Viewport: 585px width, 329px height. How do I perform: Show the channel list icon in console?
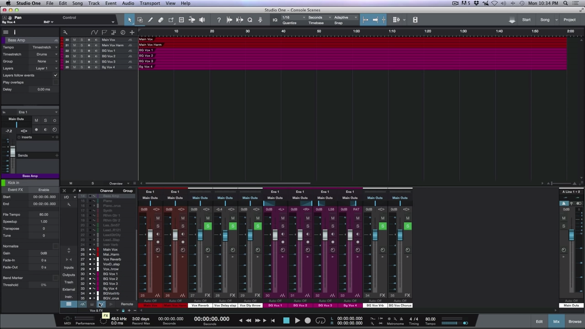[x=69, y=304]
